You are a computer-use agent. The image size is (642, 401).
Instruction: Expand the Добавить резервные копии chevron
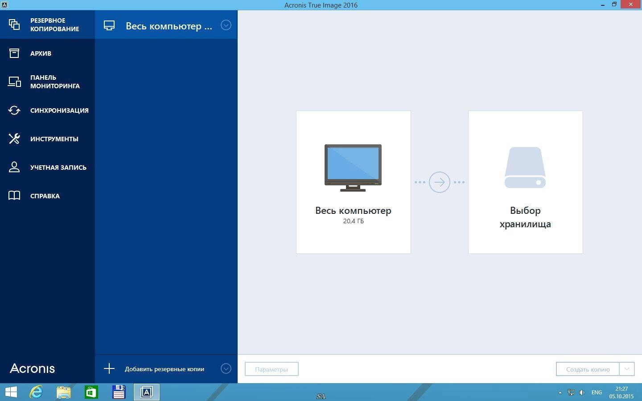tap(226, 368)
